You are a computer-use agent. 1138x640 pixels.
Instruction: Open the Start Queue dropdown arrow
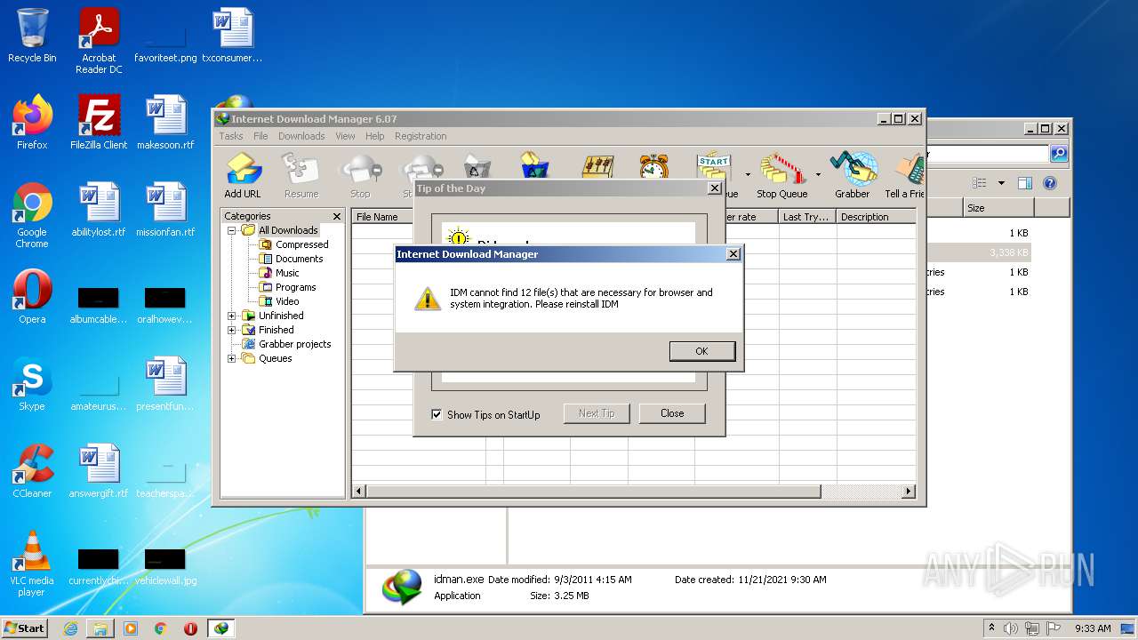748,174
